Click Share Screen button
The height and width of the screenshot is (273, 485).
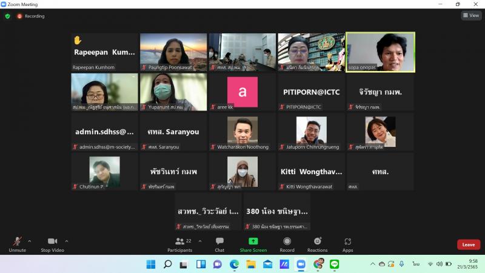[x=253, y=244]
